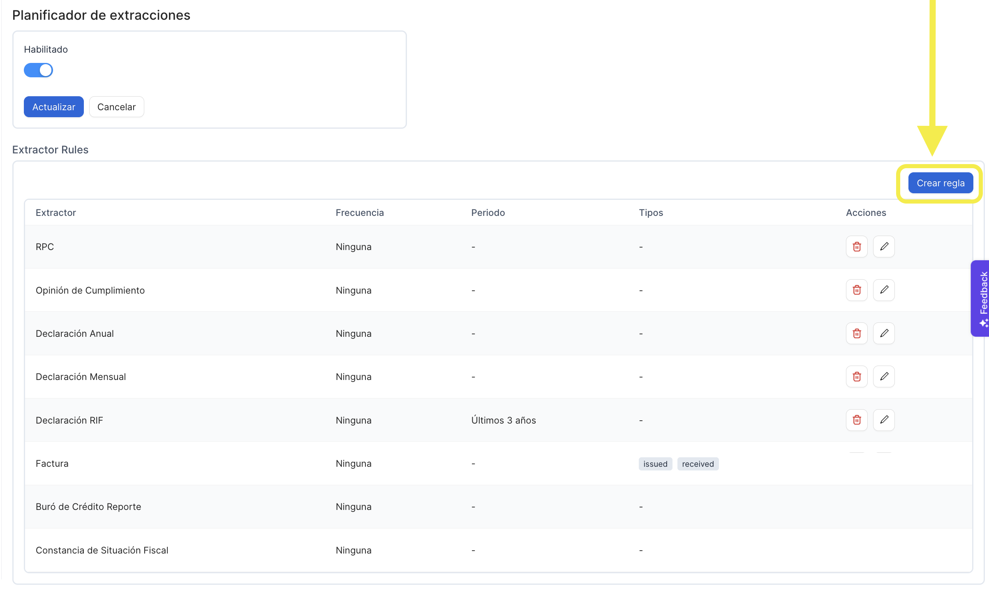Select the Declaración RIF cell

click(x=69, y=420)
